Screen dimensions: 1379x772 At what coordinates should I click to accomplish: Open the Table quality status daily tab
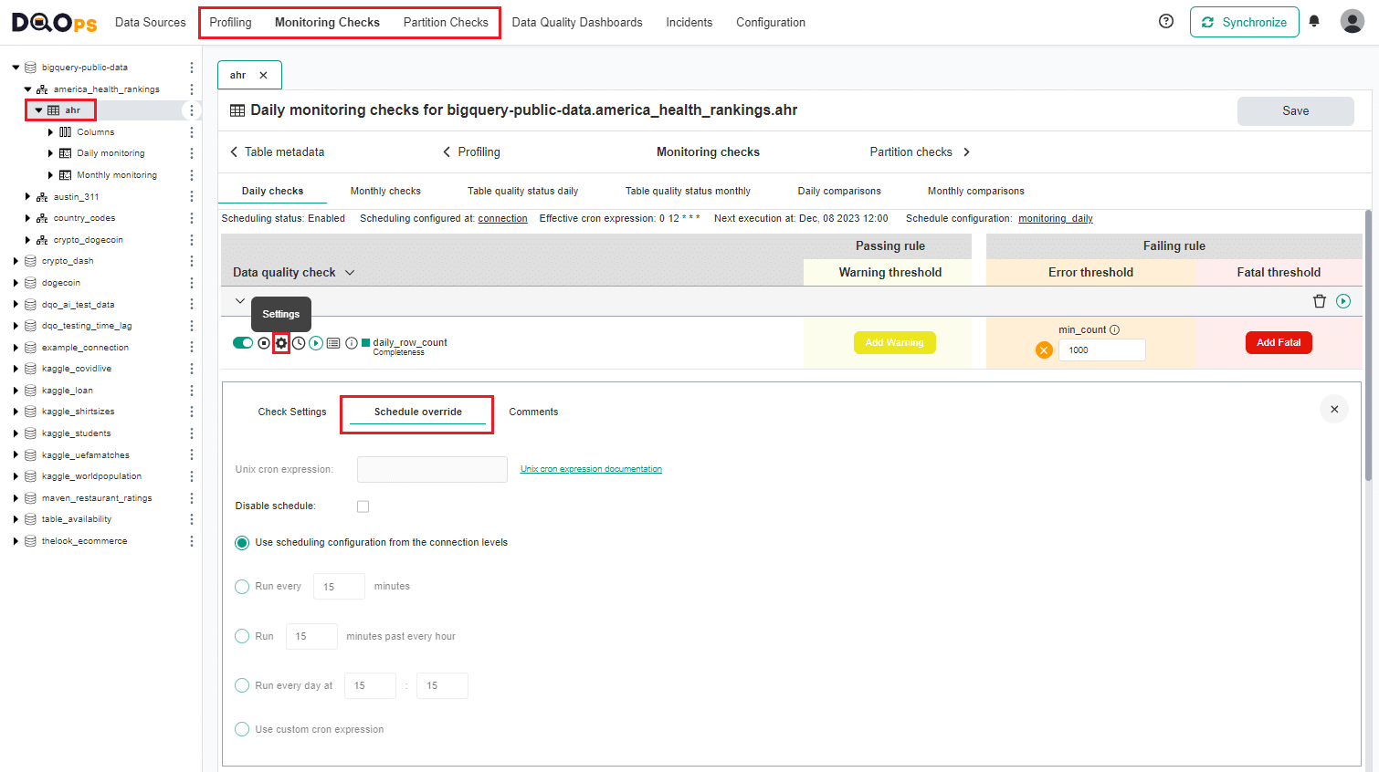point(522,192)
